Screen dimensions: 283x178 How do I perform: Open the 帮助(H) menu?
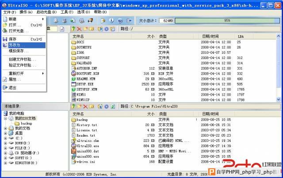(100, 12)
